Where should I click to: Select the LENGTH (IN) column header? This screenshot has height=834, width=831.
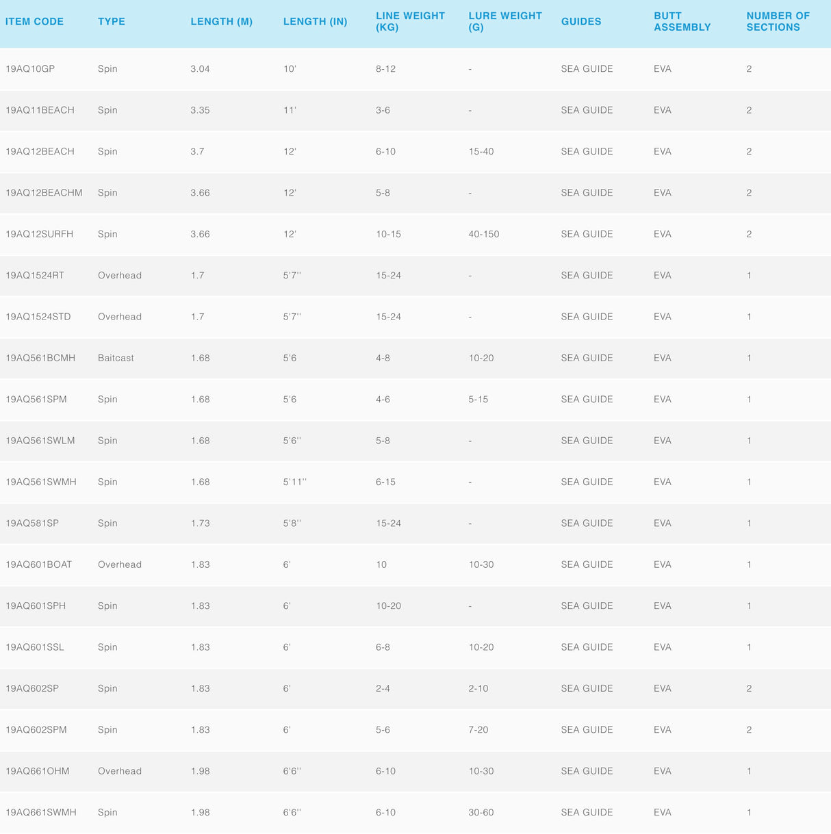coord(315,22)
